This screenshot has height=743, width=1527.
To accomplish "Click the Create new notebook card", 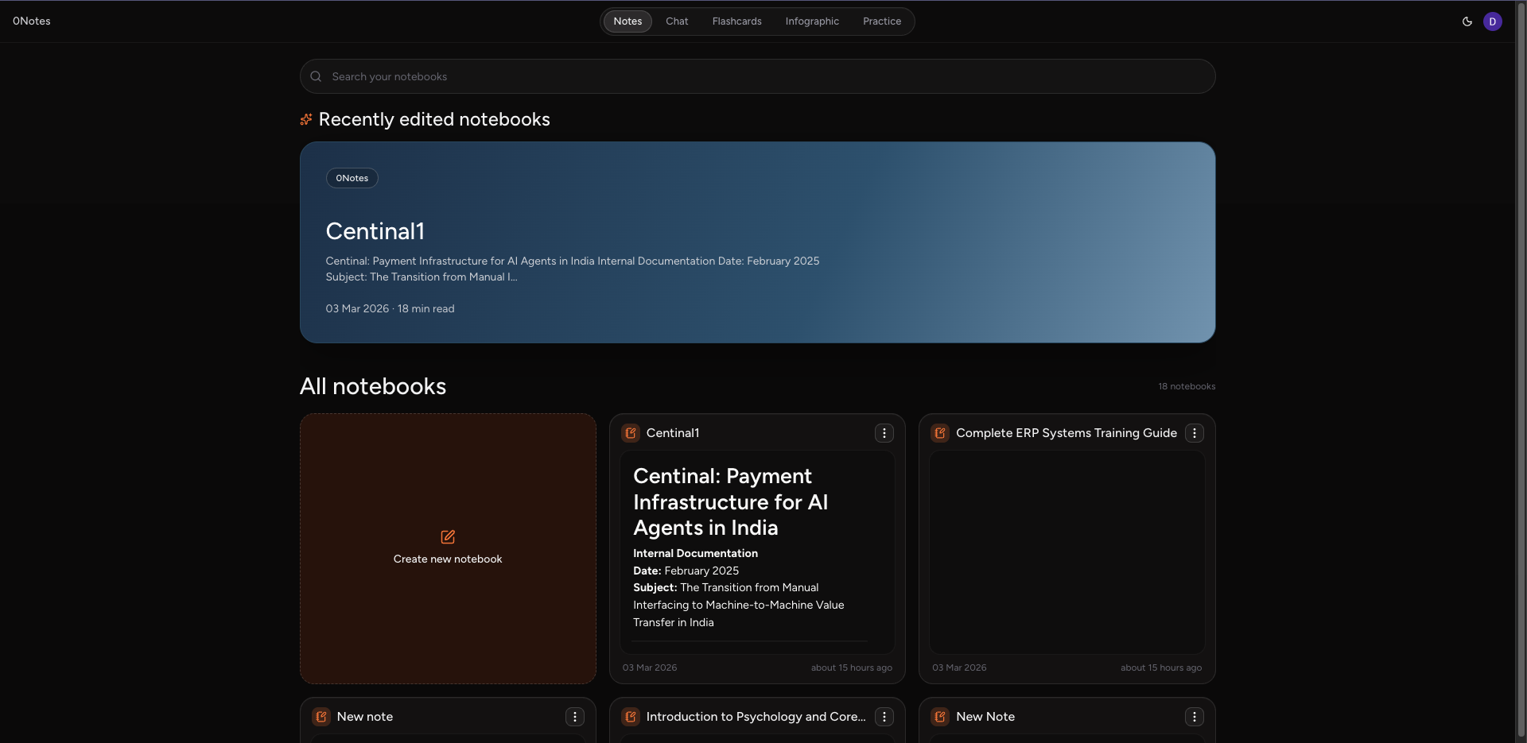I will 448,548.
